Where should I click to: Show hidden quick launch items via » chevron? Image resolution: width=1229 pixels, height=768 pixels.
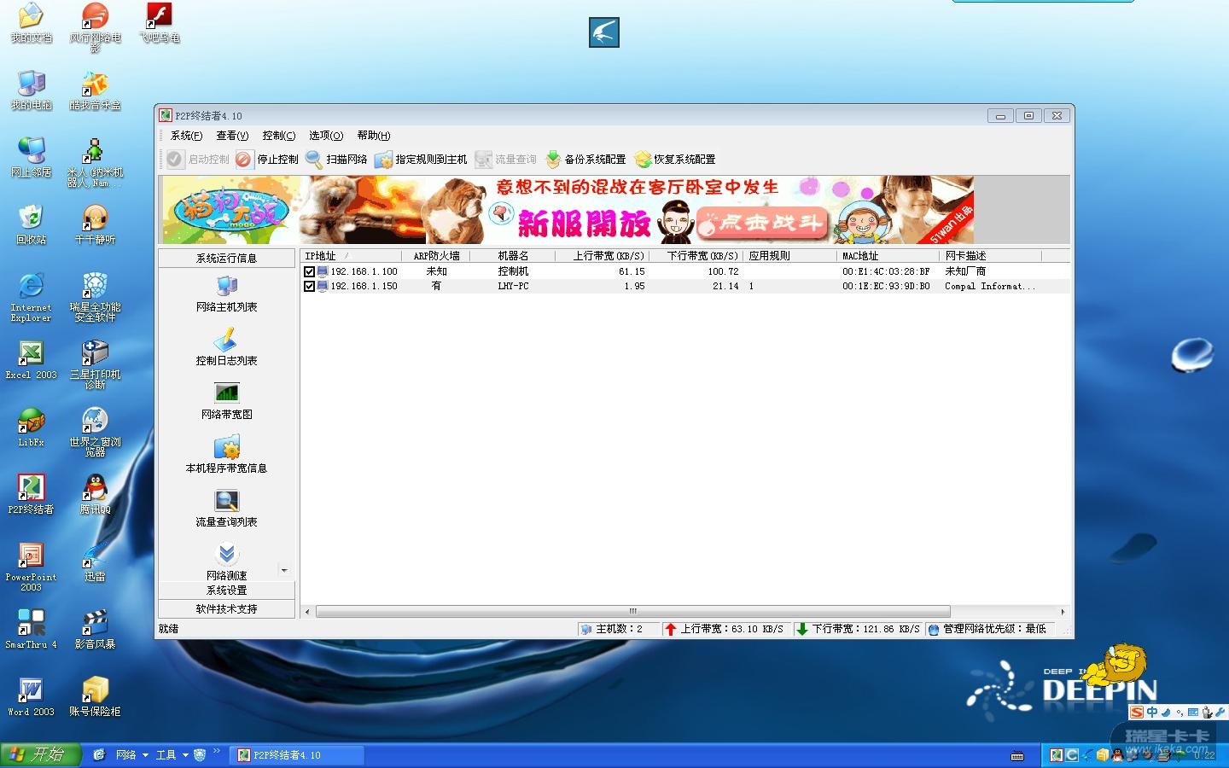(217, 752)
